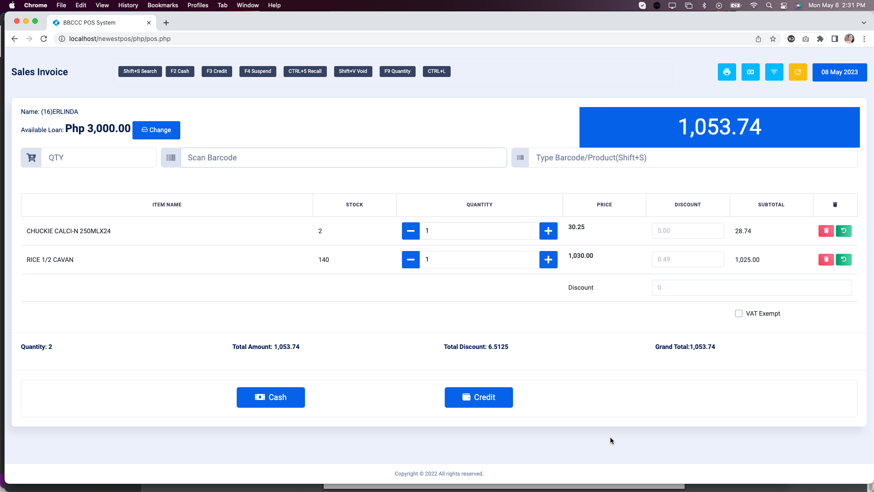Click the blue printer icon button
Screen dimensions: 874x492
pos(727,72)
